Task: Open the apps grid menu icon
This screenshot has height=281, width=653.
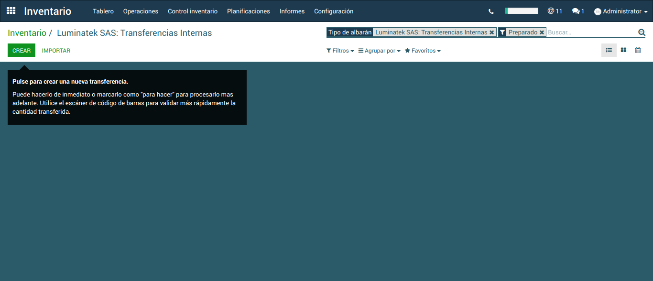Action: 11,11
